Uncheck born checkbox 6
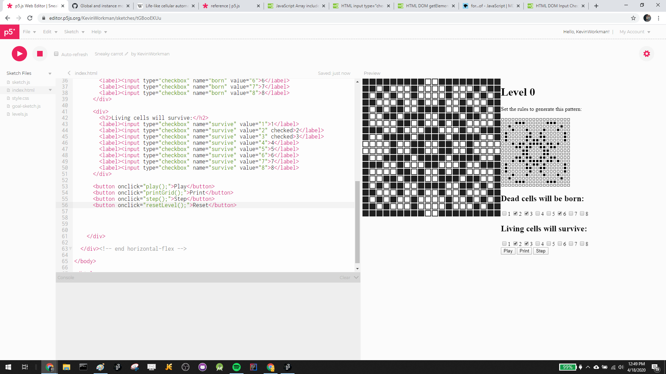This screenshot has height=374, width=666. (x=560, y=213)
